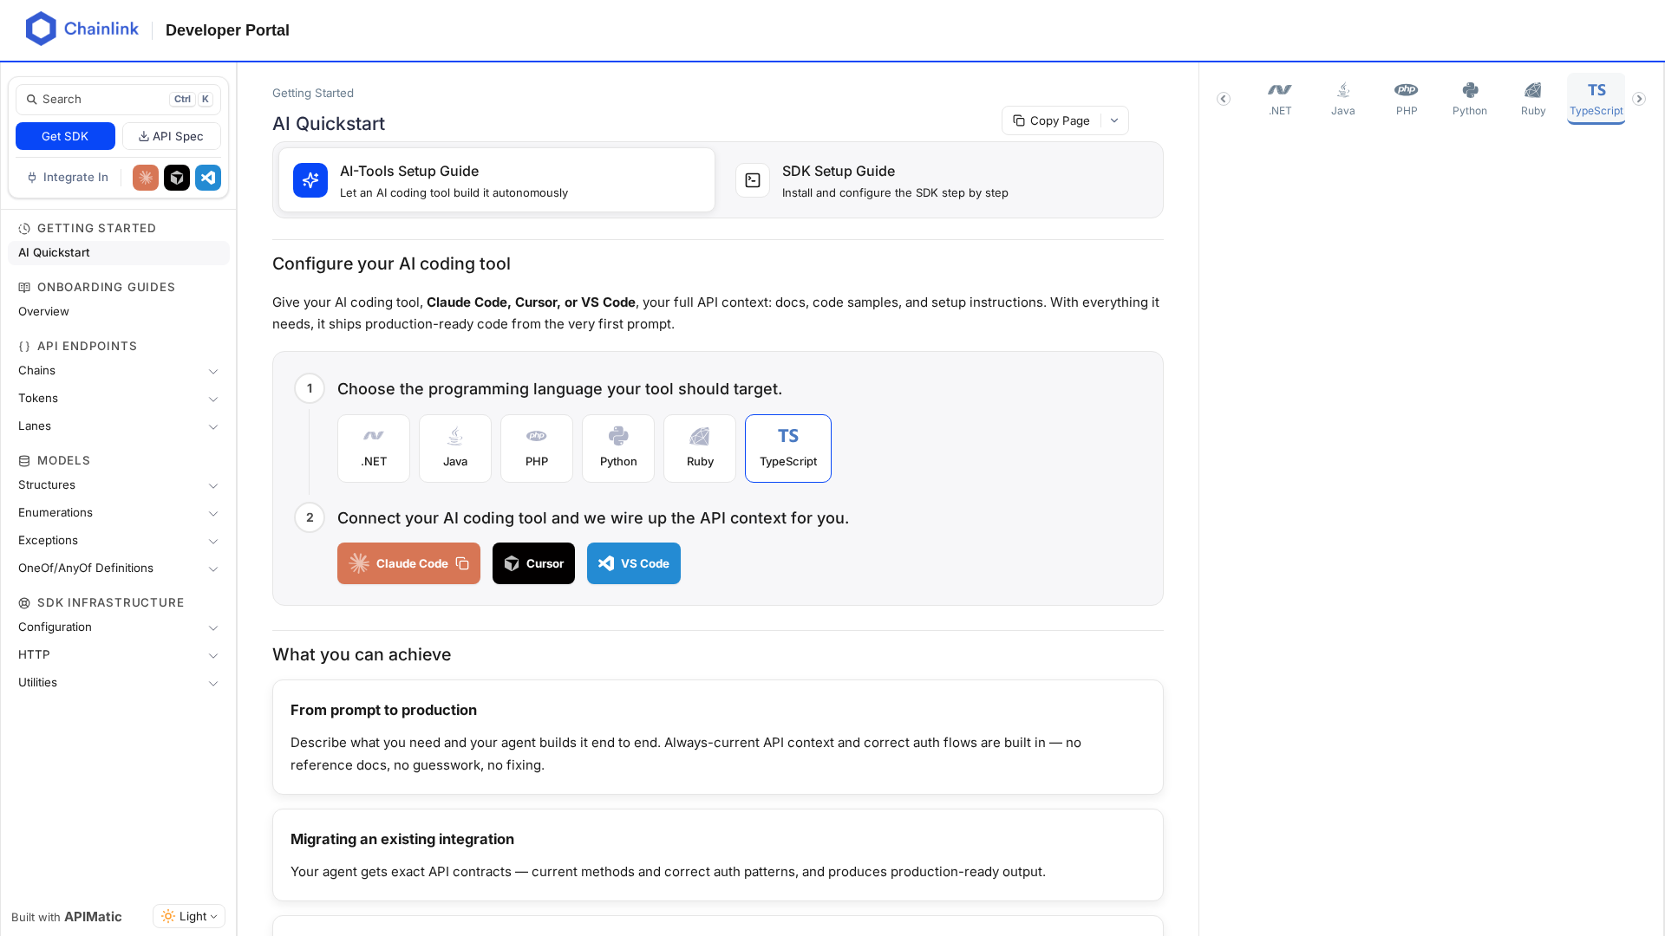
Task: Open AI Quickstart in sidebar
Action: (119, 253)
